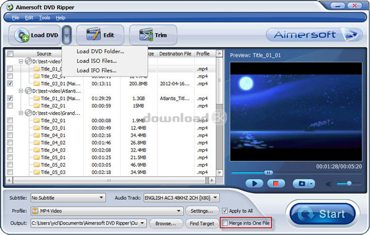Open the Trim scissors tool
The width and height of the screenshot is (370, 235).
coord(146,35)
